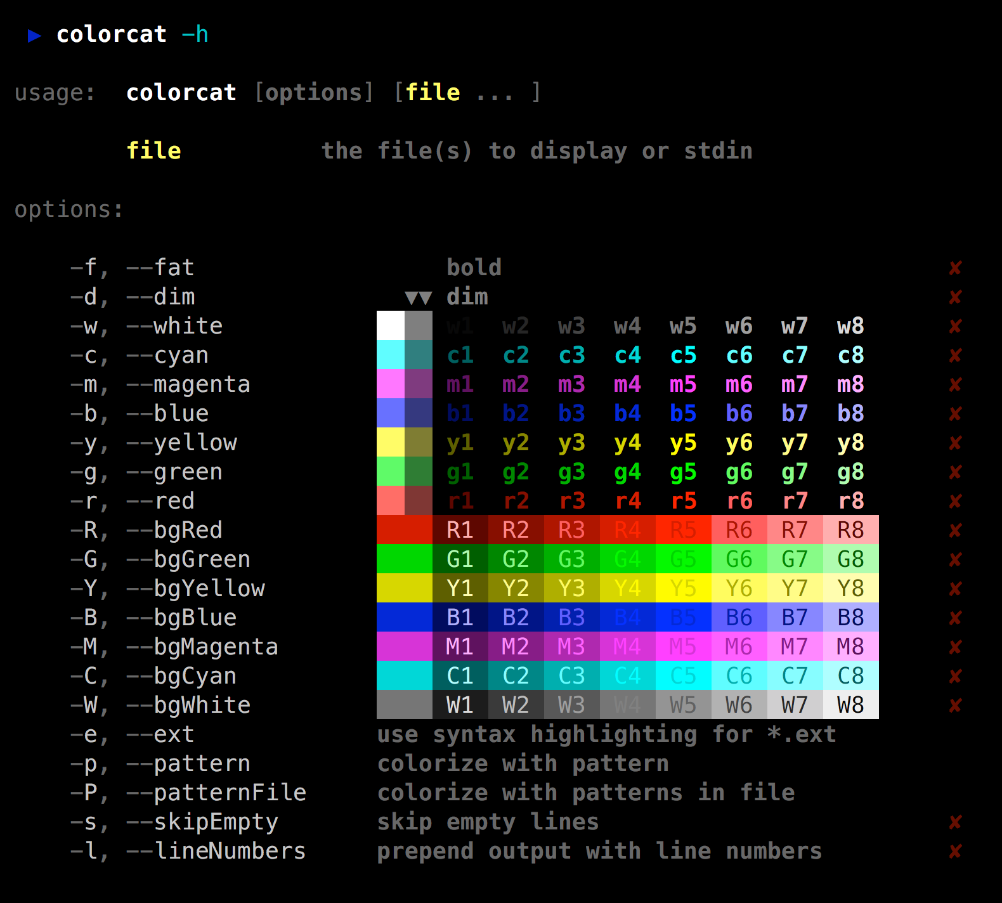Select the bright white swatch in the --white row
The height and width of the screenshot is (903, 1002).
(391, 325)
